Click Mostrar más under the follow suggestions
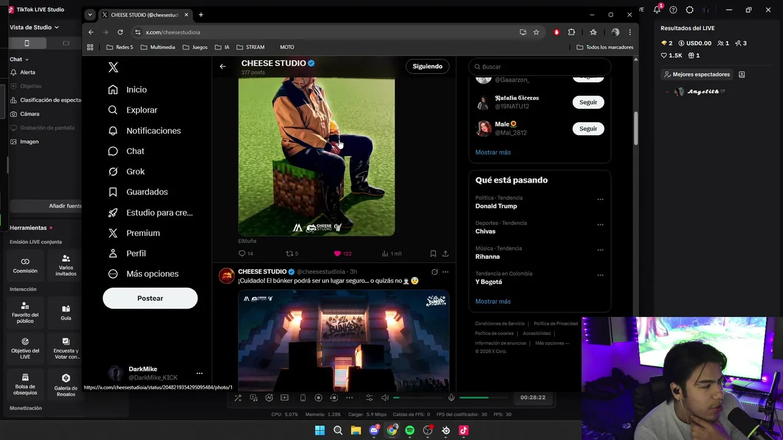The width and height of the screenshot is (783, 440). pyautogui.click(x=492, y=152)
